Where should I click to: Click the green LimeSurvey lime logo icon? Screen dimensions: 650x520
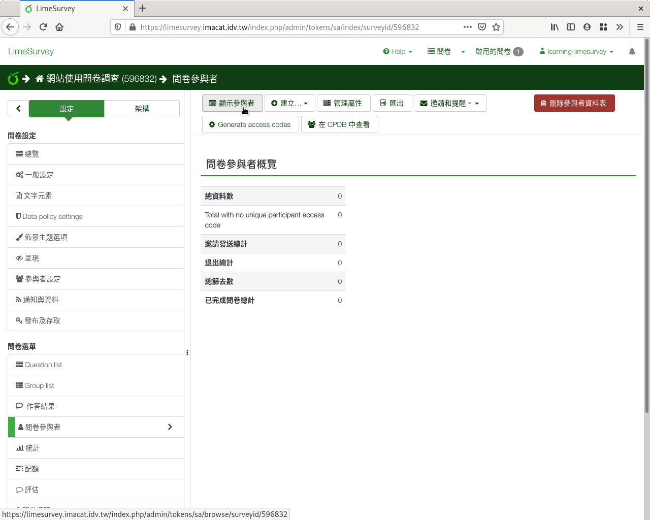(13, 78)
